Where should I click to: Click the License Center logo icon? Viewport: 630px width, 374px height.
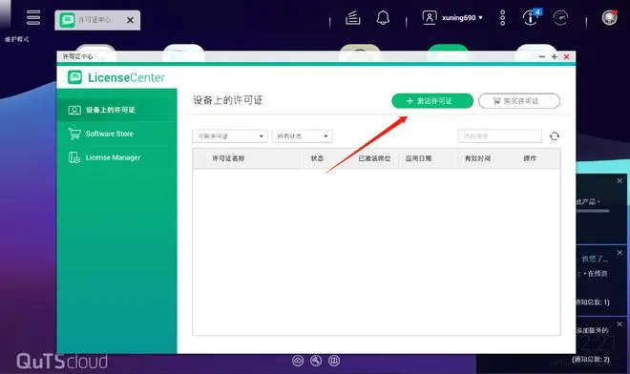74,77
